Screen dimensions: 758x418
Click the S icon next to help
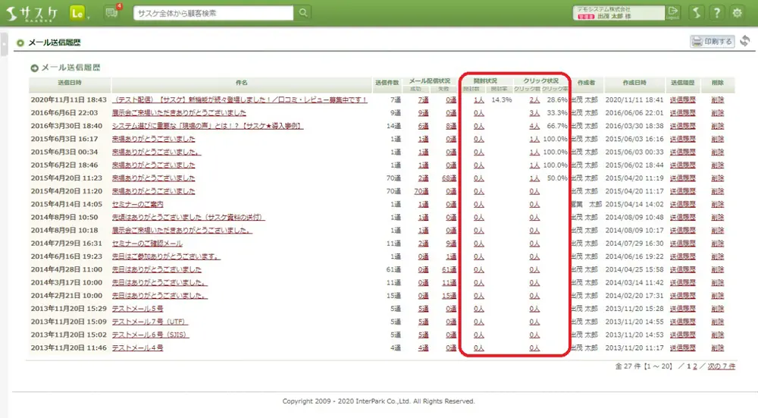click(696, 13)
